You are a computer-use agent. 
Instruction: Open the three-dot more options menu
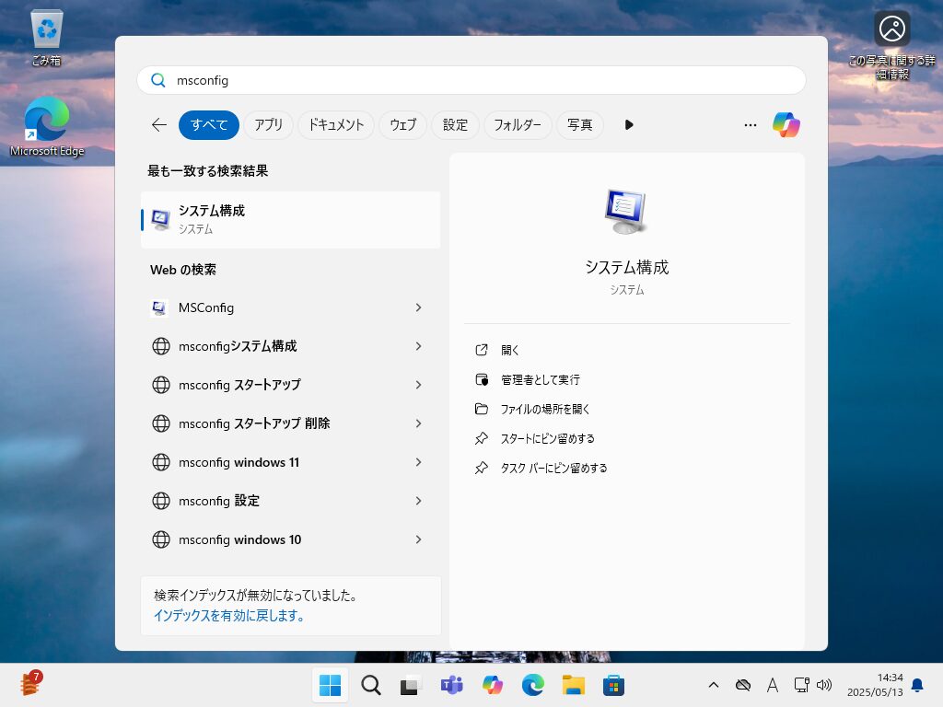click(750, 125)
